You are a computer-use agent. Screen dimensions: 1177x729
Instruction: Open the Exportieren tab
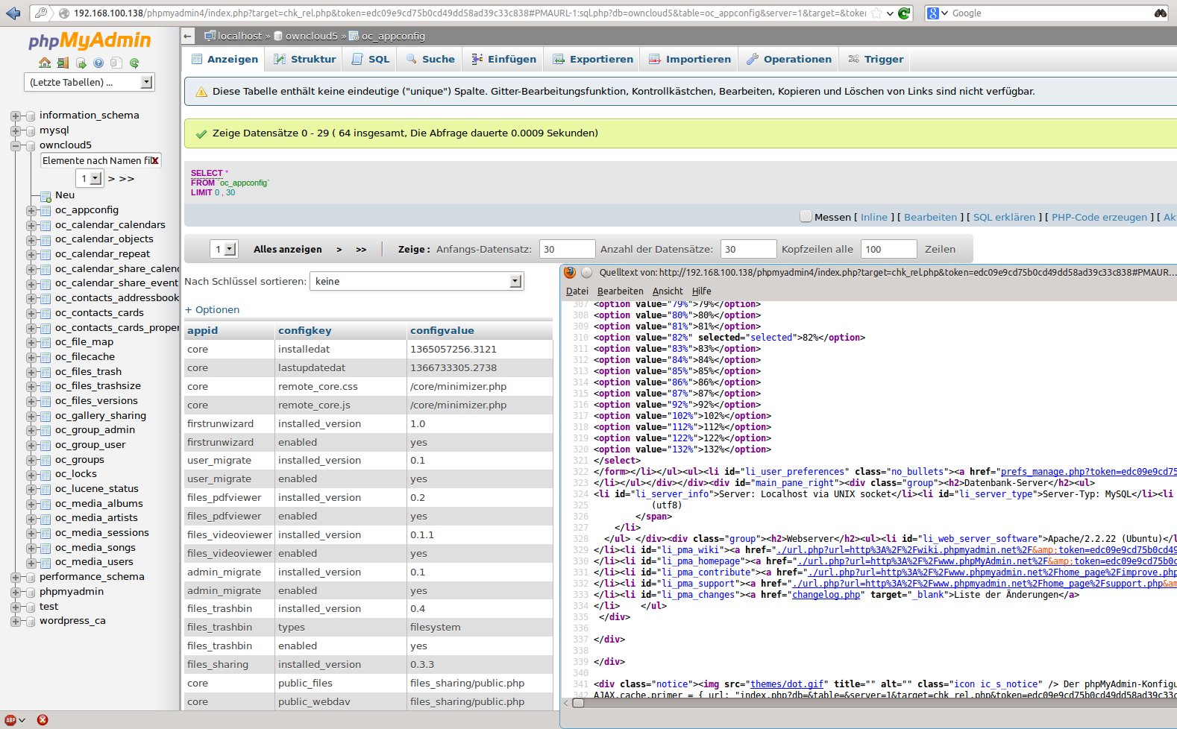click(x=593, y=59)
